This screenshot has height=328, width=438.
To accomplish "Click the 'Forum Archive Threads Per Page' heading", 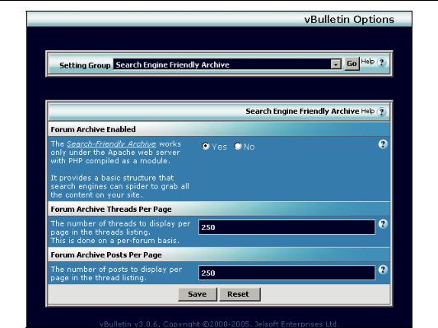I will tap(111, 209).
